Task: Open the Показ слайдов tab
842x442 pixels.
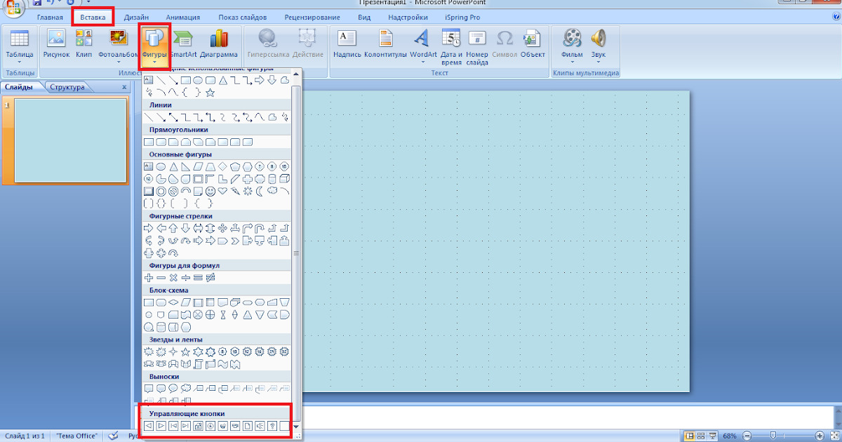Action: point(243,17)
